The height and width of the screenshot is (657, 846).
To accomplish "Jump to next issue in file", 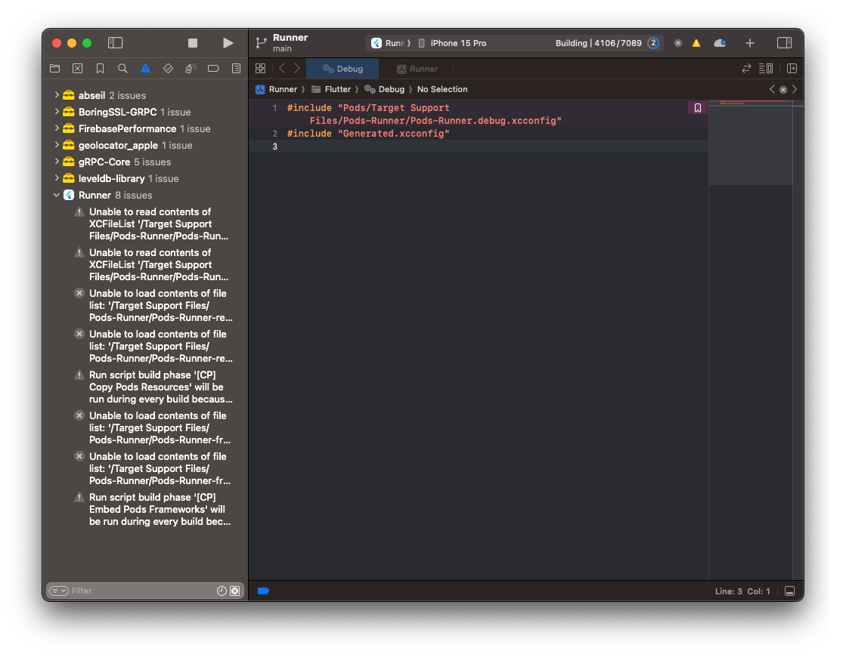I will [x=795, y=89].
